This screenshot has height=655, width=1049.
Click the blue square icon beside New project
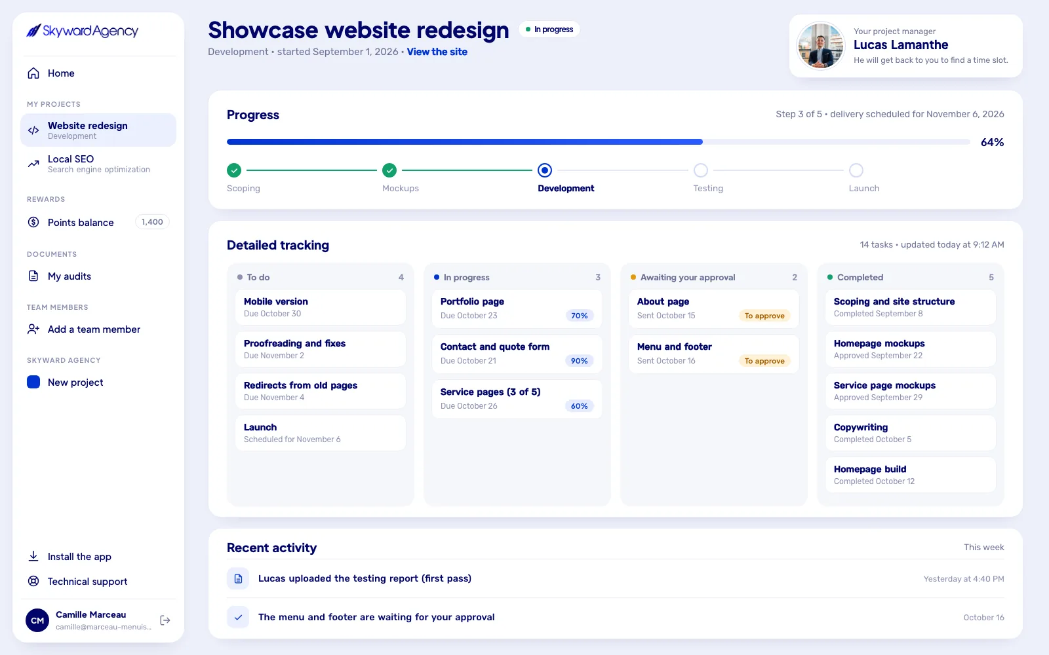click(x=33, y=382)
